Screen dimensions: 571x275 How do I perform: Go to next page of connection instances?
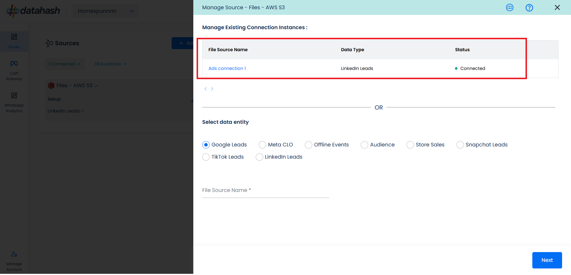click(212, 89)
